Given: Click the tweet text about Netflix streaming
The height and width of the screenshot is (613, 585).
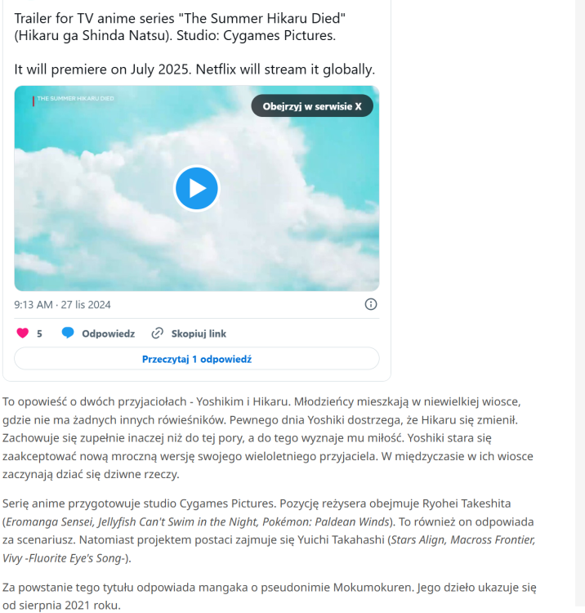Looking at the screenshot, I should pos(194,69).
